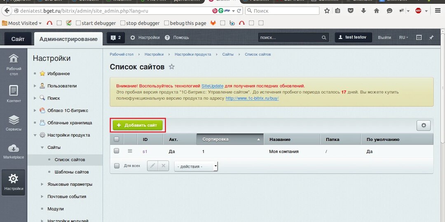This screenshot has height=222, width=445.
Task: Click the green Добавить сайт button
Action: [x=138, y=125]
